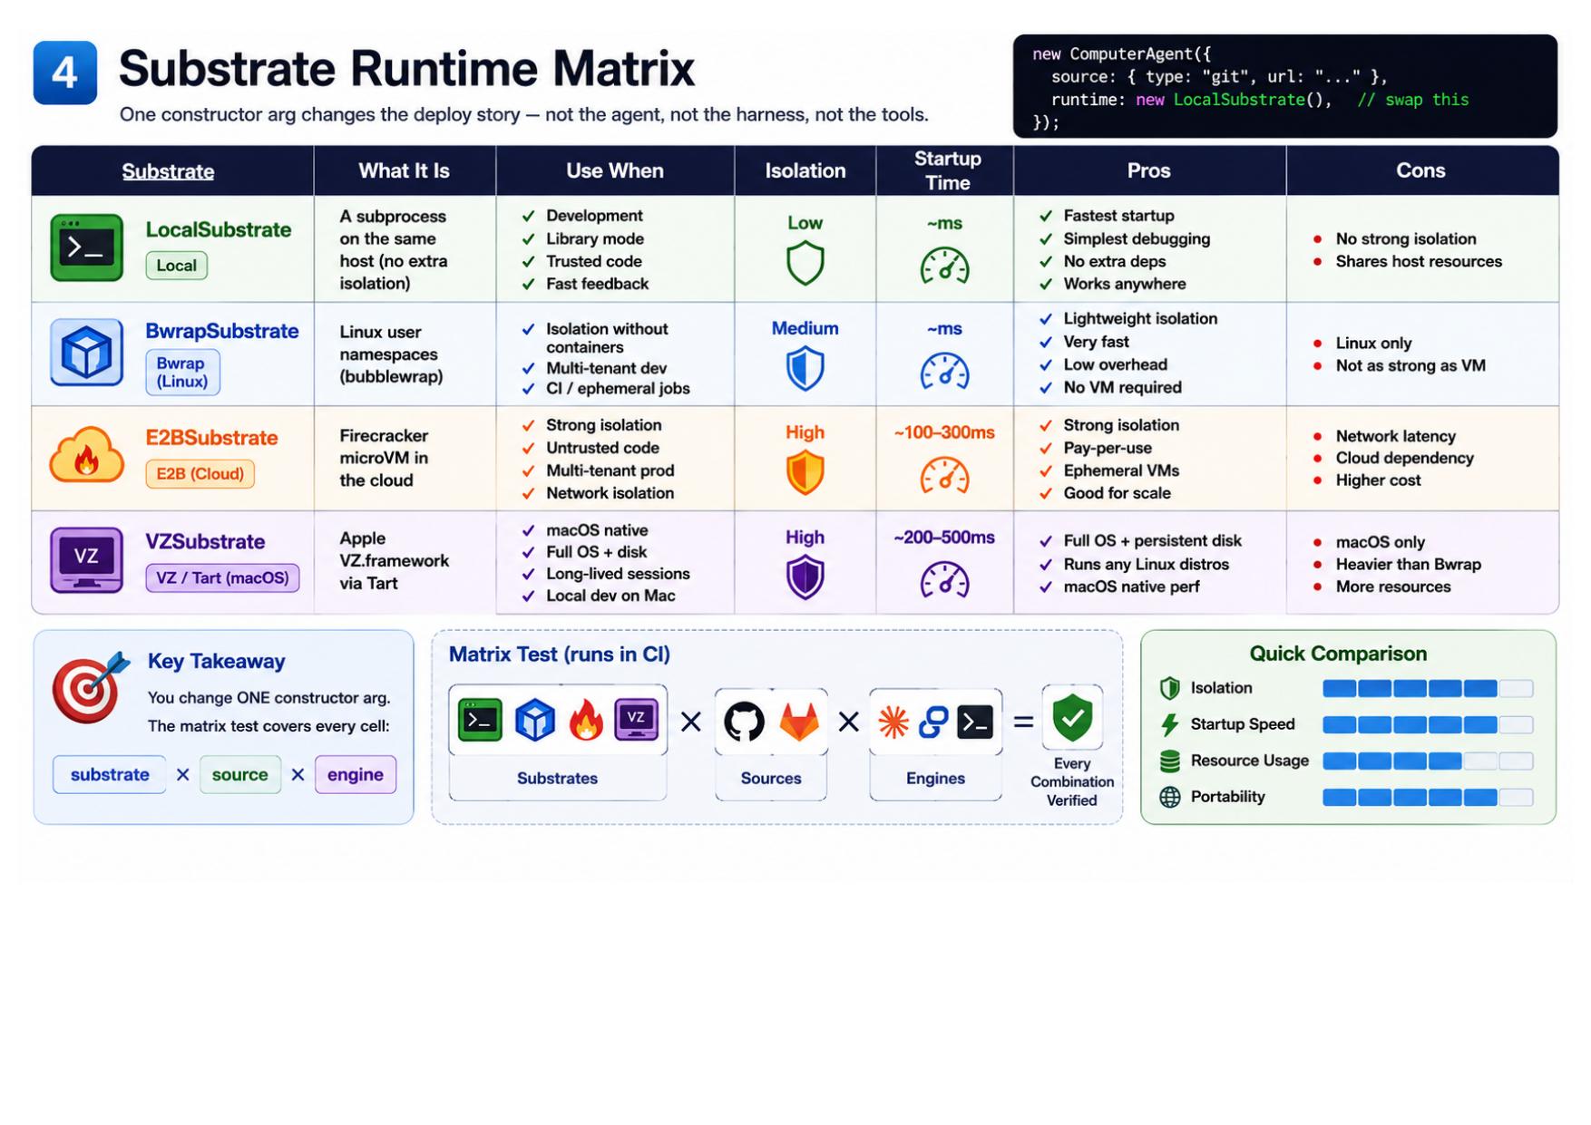Click the Substrates label box

point(557,778)
